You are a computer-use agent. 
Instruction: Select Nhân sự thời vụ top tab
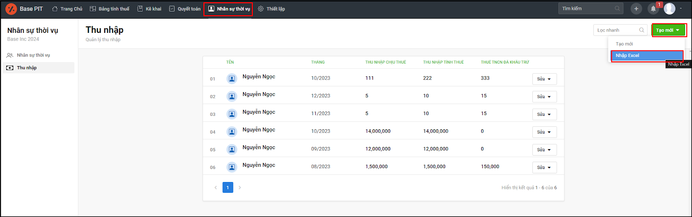coord(228,9)
